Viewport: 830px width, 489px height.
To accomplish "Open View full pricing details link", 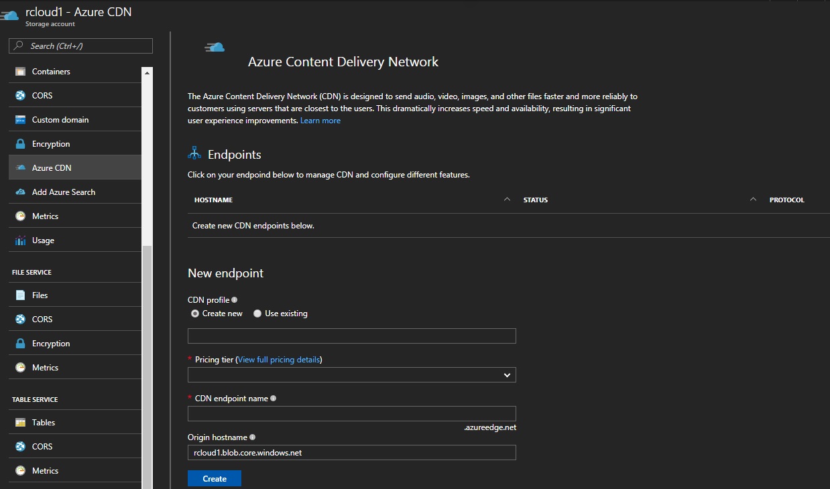I will click(279, 360).
